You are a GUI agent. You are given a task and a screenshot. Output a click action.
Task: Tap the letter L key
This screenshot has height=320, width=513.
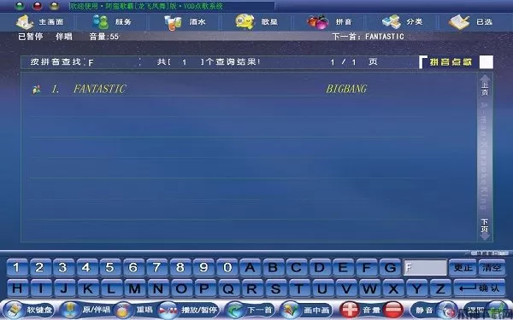[x=111, y=288]
